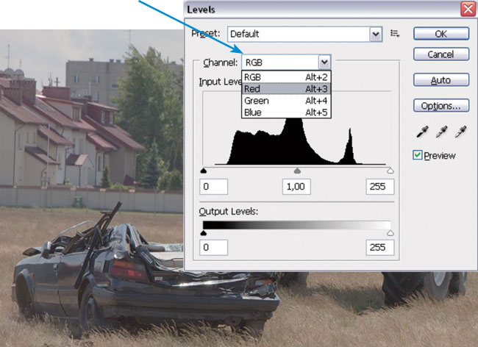Select the black point eyedropper
The height and width of the screenshot is (347, 478).
tap(422, 132)
